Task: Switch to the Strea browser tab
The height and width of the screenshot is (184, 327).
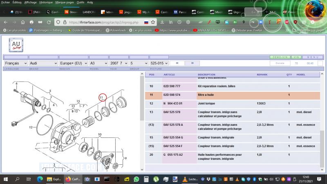Action: pos(71,12)
